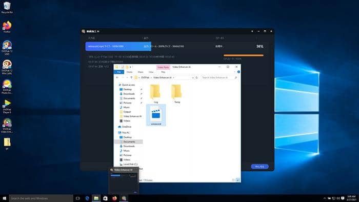Click the Explorer Back arrow
The width and height of the screenshot is (359, 202).
point(117,77)
